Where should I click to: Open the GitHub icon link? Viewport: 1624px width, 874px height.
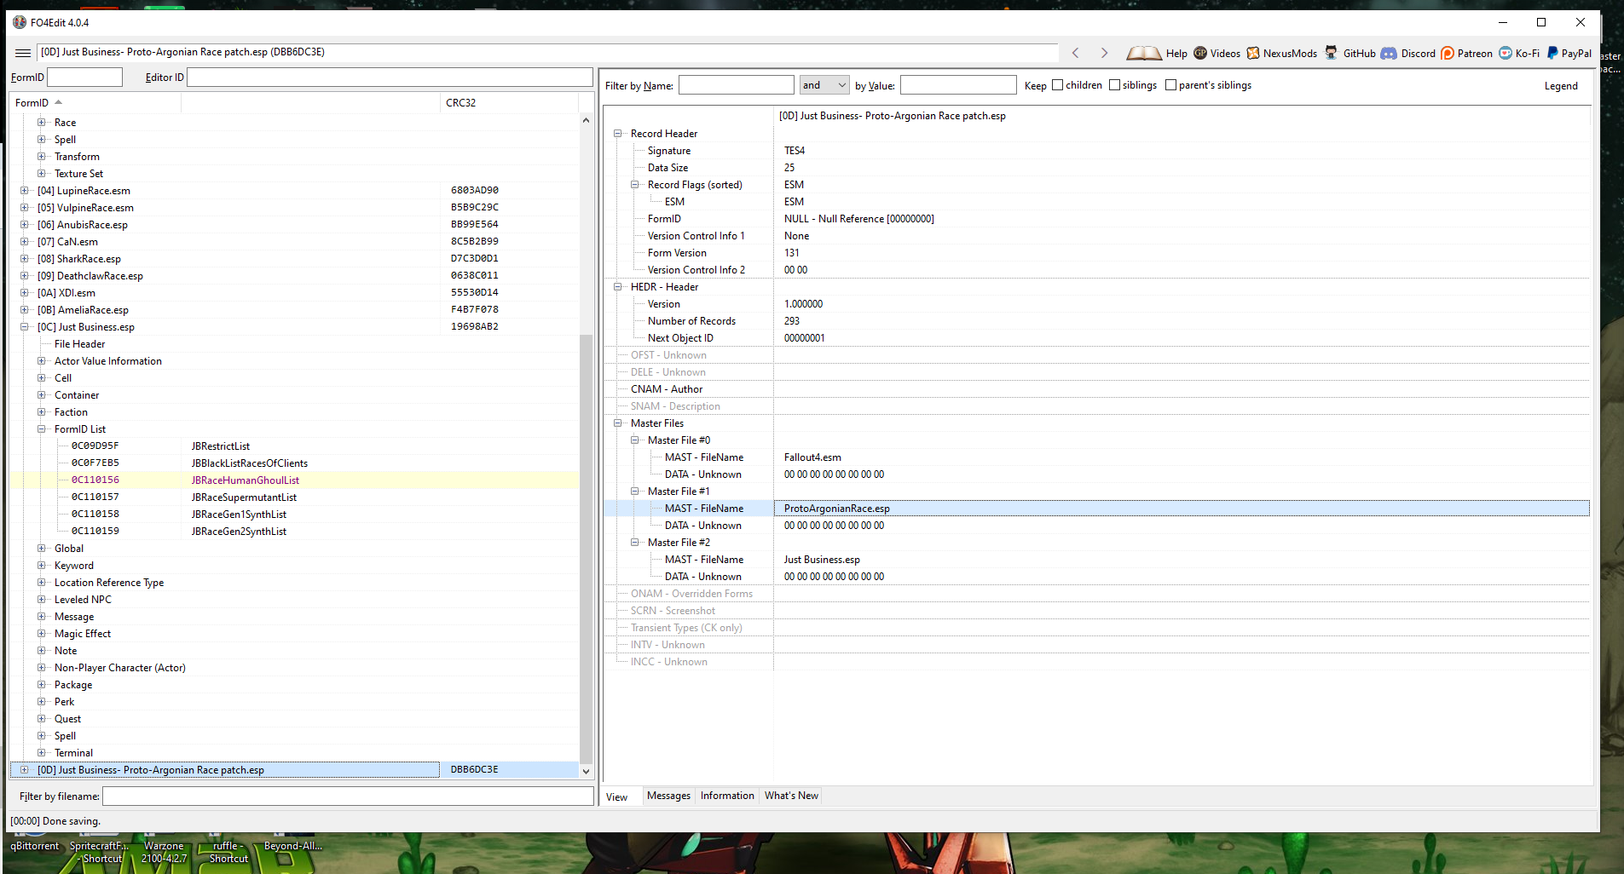coord(1331,53)
